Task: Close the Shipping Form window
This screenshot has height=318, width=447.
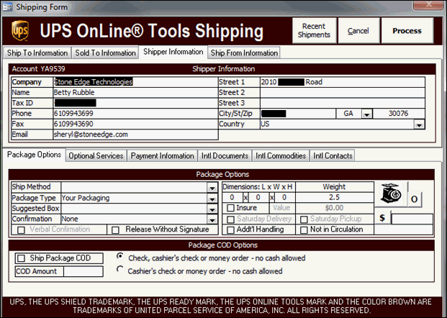Action: 429,4
